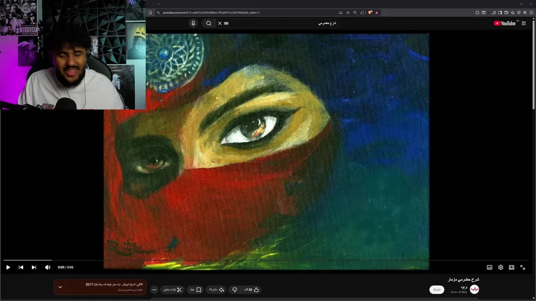Click the YouTube logo
This screenshot has height=301, width=536.
pos(505,23)
